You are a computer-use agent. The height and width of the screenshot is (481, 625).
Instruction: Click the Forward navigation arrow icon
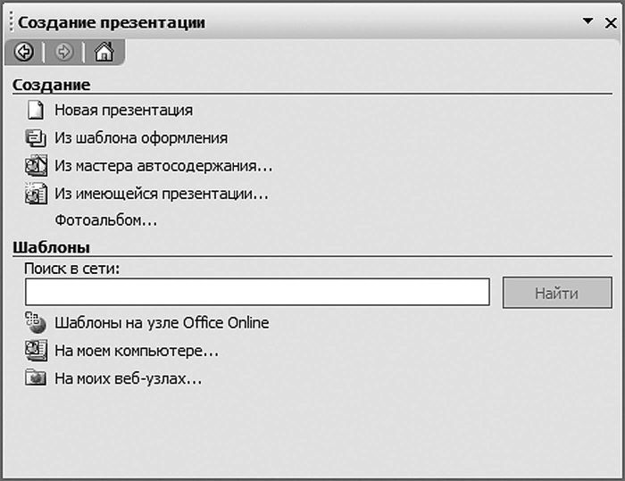(63, 53)
